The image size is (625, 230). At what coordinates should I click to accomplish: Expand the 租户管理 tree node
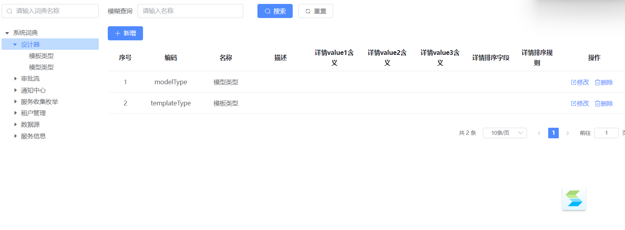tap(15, 113)
